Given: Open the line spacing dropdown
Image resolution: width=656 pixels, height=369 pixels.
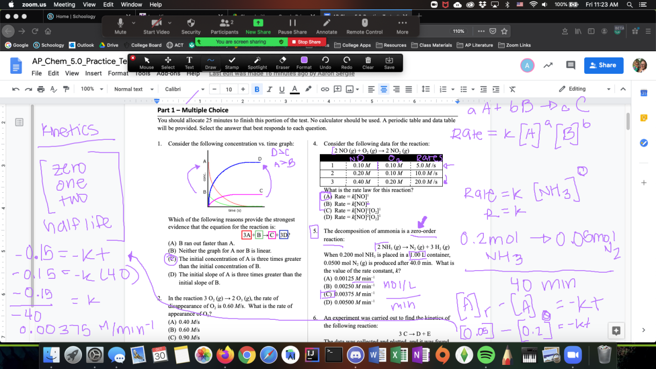Looking at the screenshot, I should [x=425, y=89].
